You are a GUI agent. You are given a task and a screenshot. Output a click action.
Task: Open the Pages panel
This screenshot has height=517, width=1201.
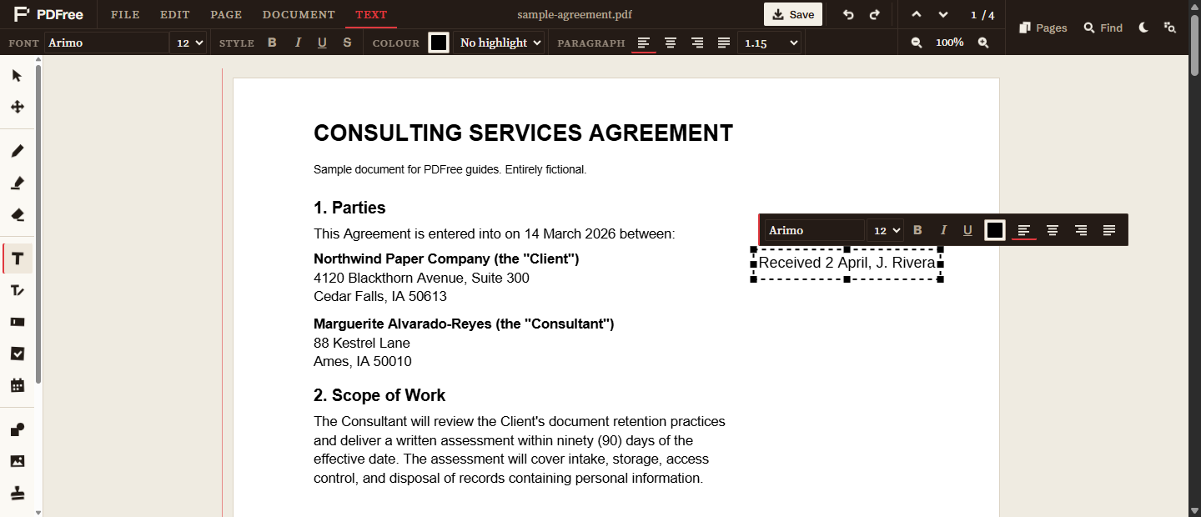[1043, 28]
